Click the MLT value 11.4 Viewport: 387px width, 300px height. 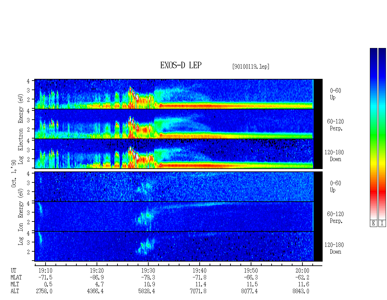pyautogui.click(x=201, y=285)
